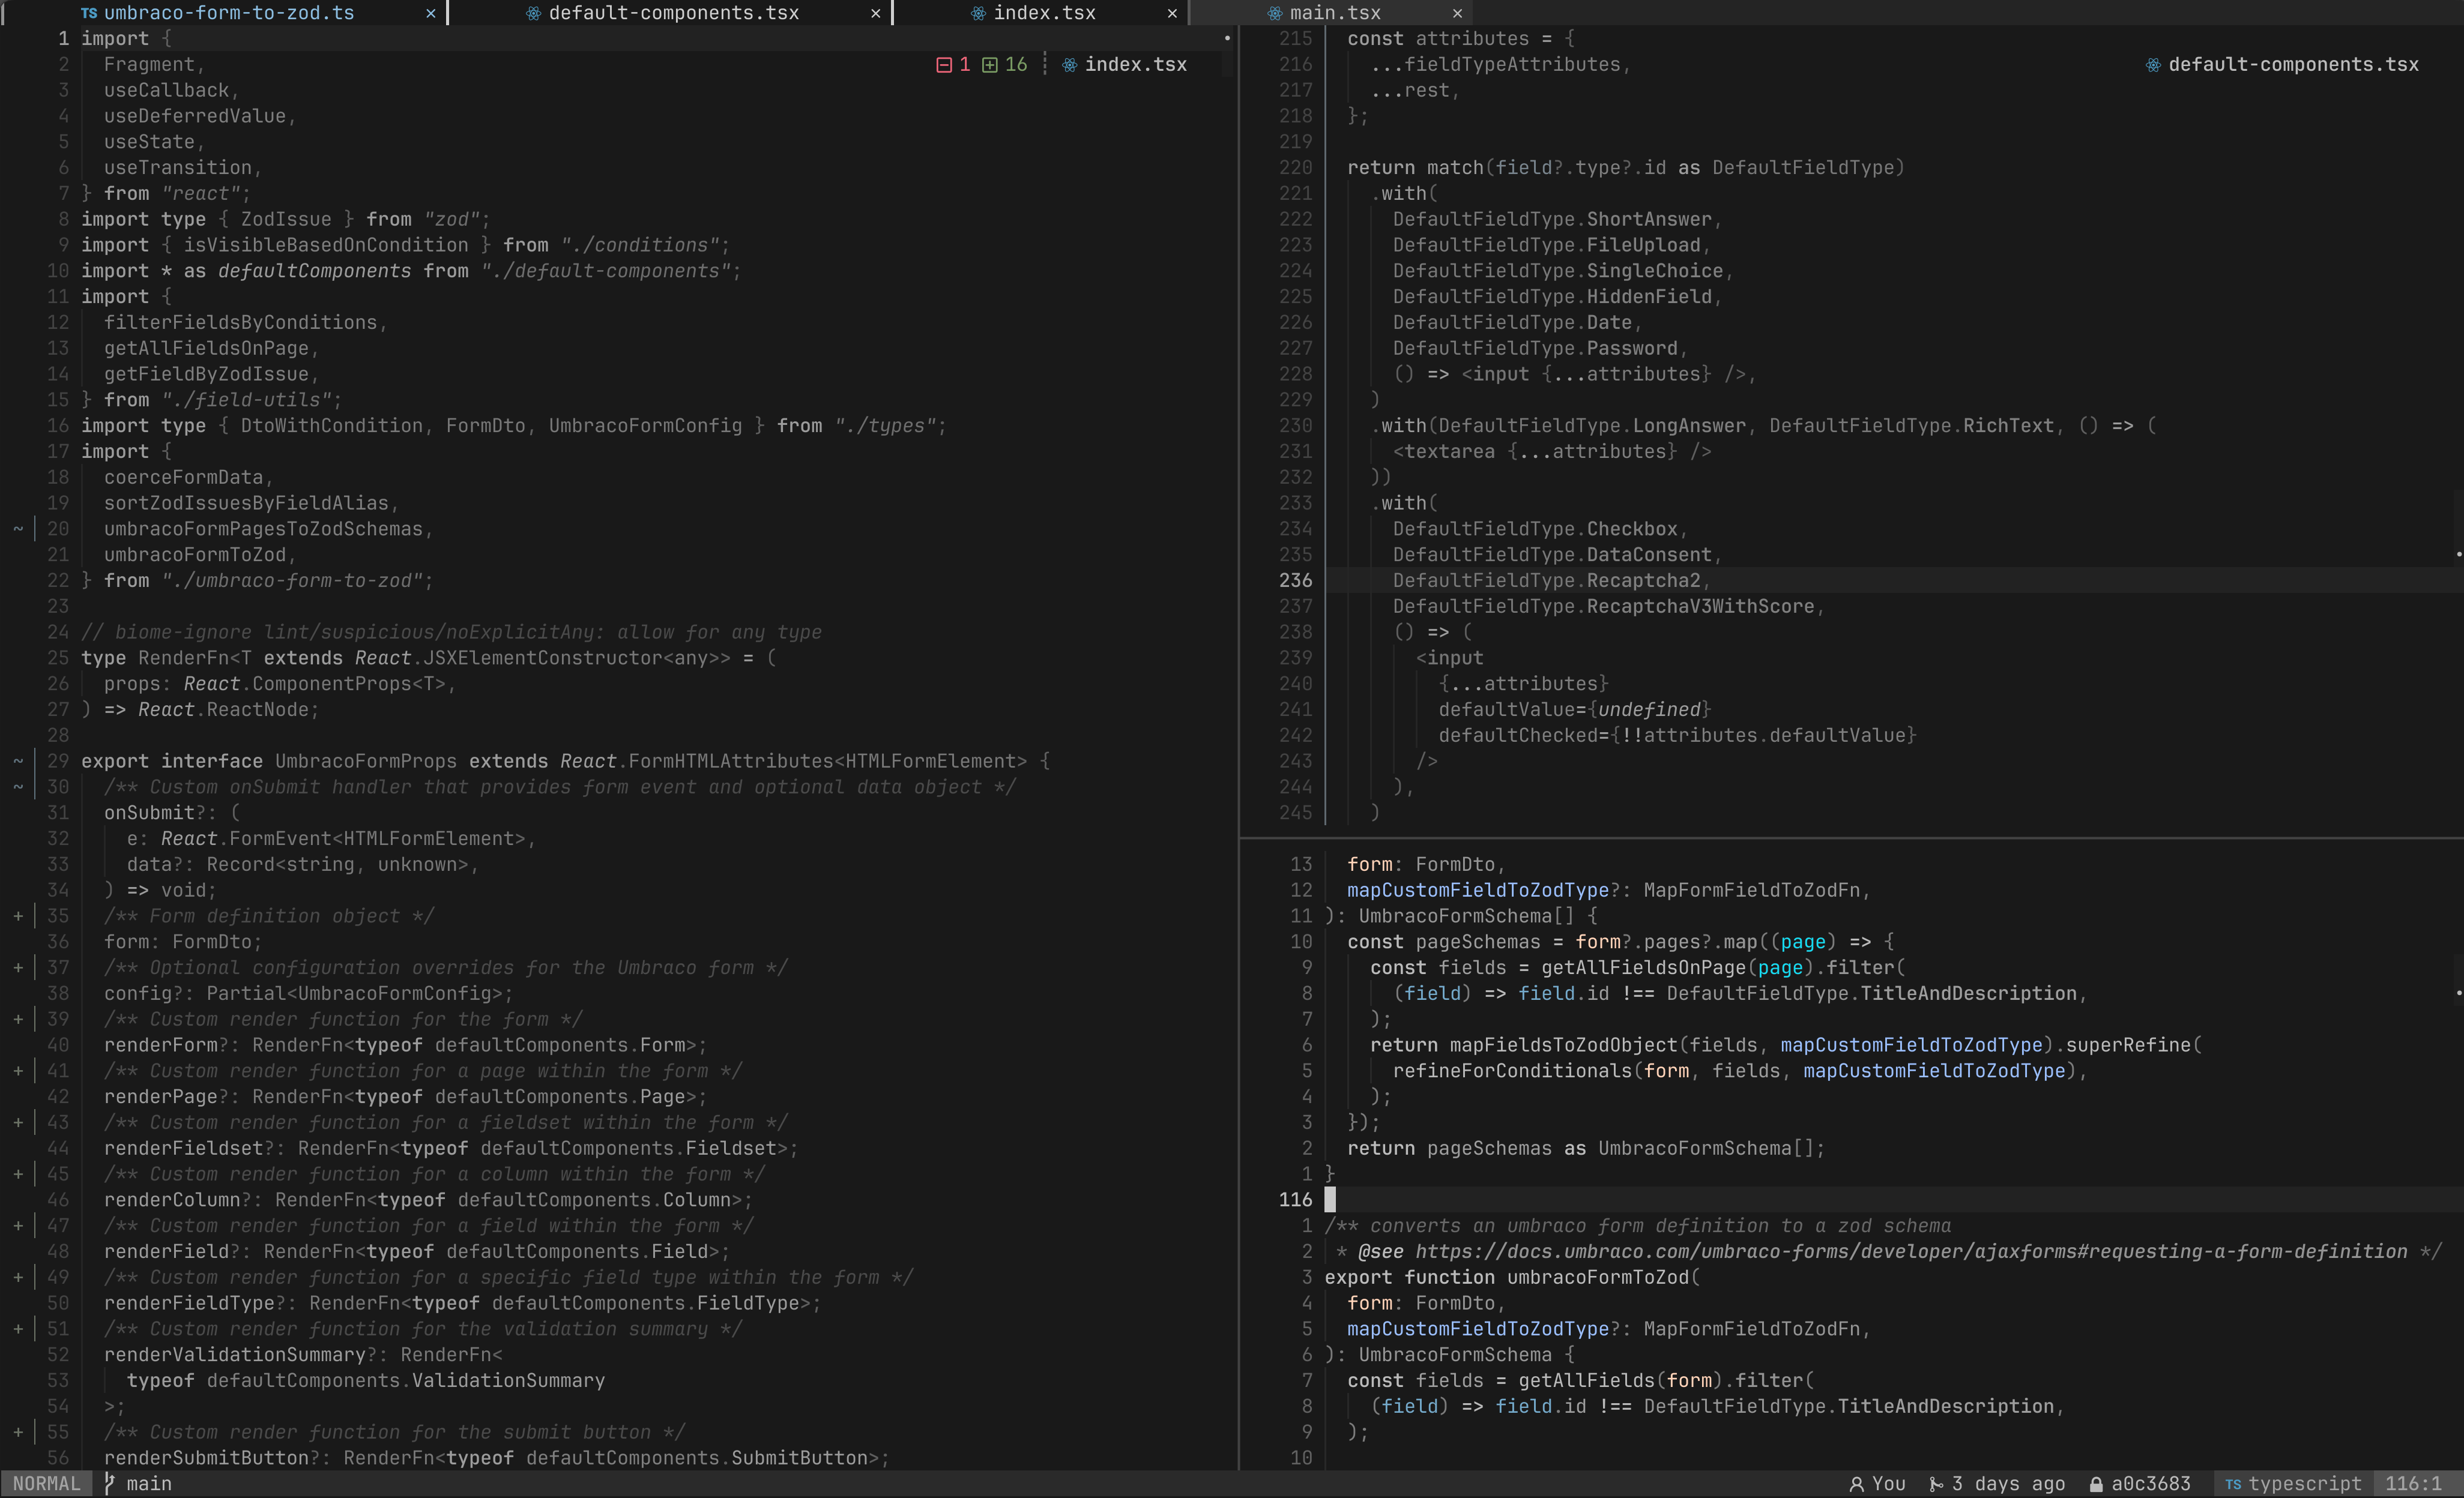
Task: Click the added sign at line 35
Action: [18, 916]
